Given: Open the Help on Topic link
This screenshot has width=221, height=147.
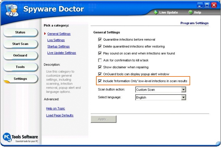Looking at the screenshot, I should [x=56, y=108].
